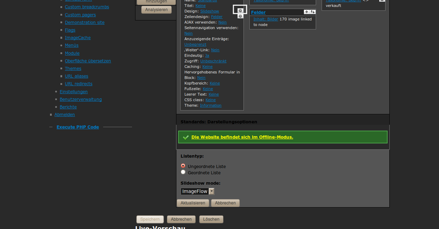
Task: Open the Felder section heading link
Action: 258,12
